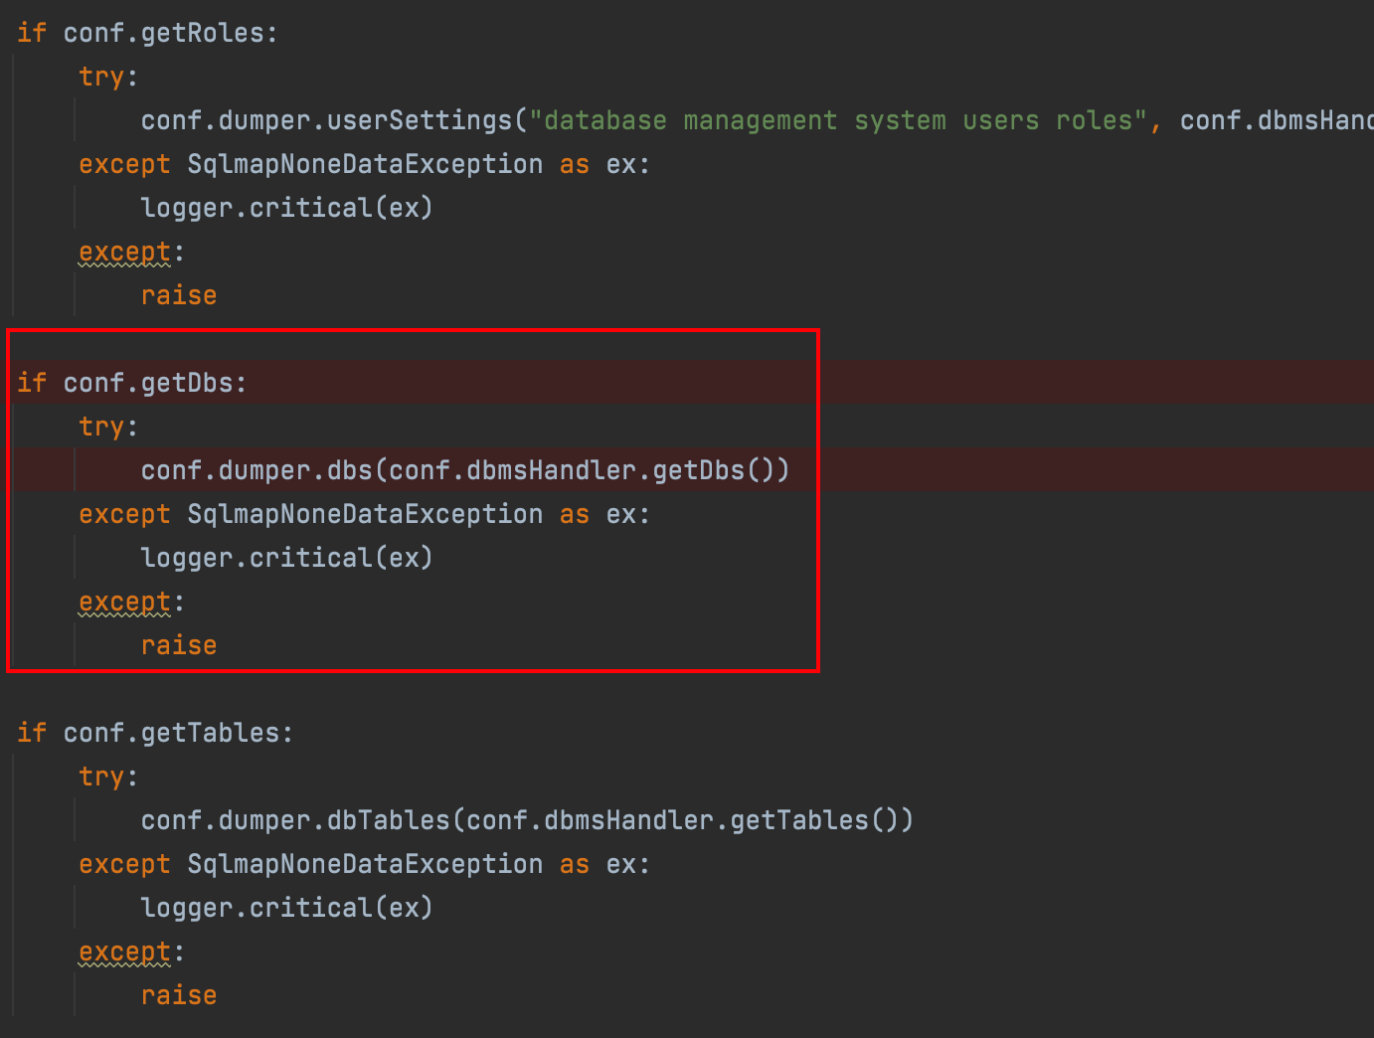The width and height of the screenshot is (1374, 1038).
Task: Click the highlighted 'if conf.getDbs:' line
Action: 131,383
